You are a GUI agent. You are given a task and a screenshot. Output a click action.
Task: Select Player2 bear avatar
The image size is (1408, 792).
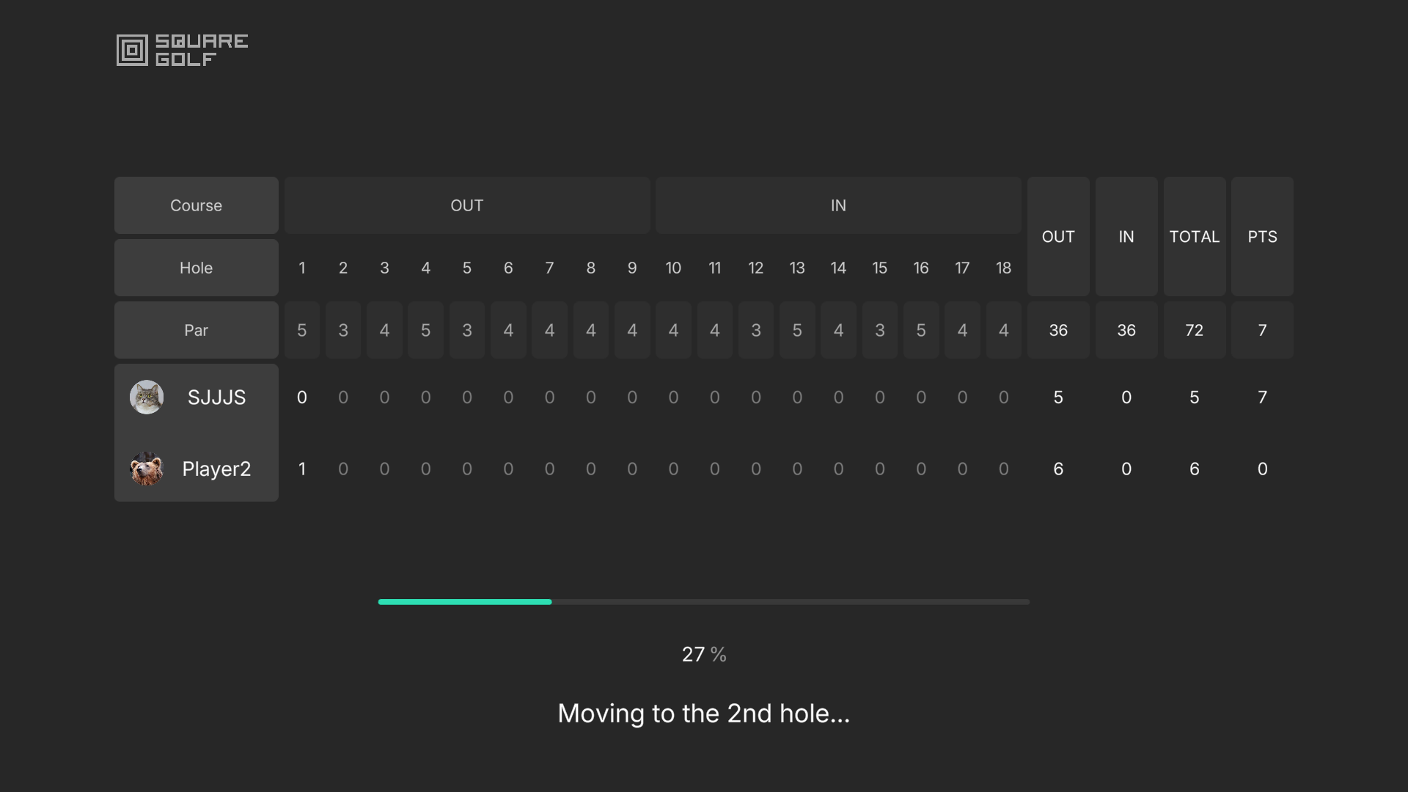coord(147,469)
